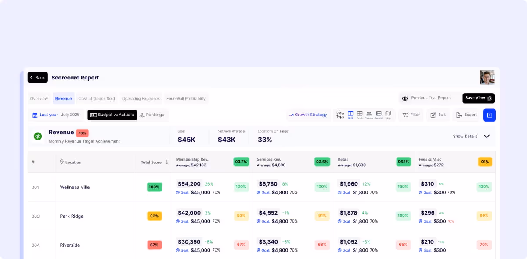This screenshot has height=259, width=527.
Task: Select the Unit view type icon
Action: pyautogui.click(x=350, y=115)
